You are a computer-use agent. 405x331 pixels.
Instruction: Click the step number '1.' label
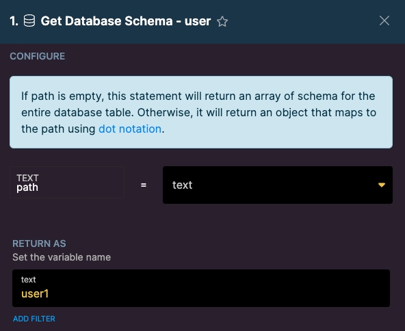[x=14, y=21]
